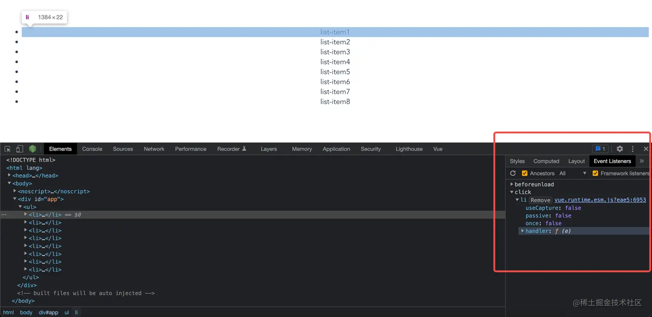Click the highlighted list-item1 entry

[335, 32]
